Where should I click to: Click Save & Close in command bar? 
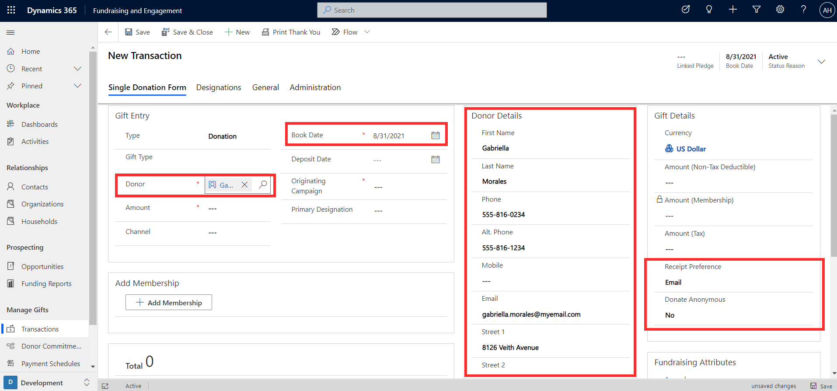pyautogui.click(x=187, y=32)
